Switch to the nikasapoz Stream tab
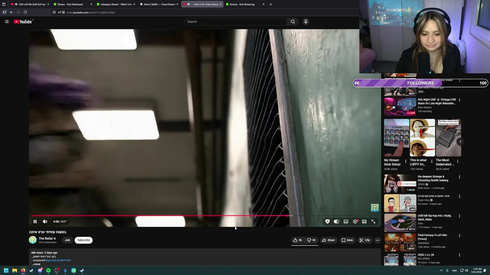490x275 pixels. coord(116,4)
